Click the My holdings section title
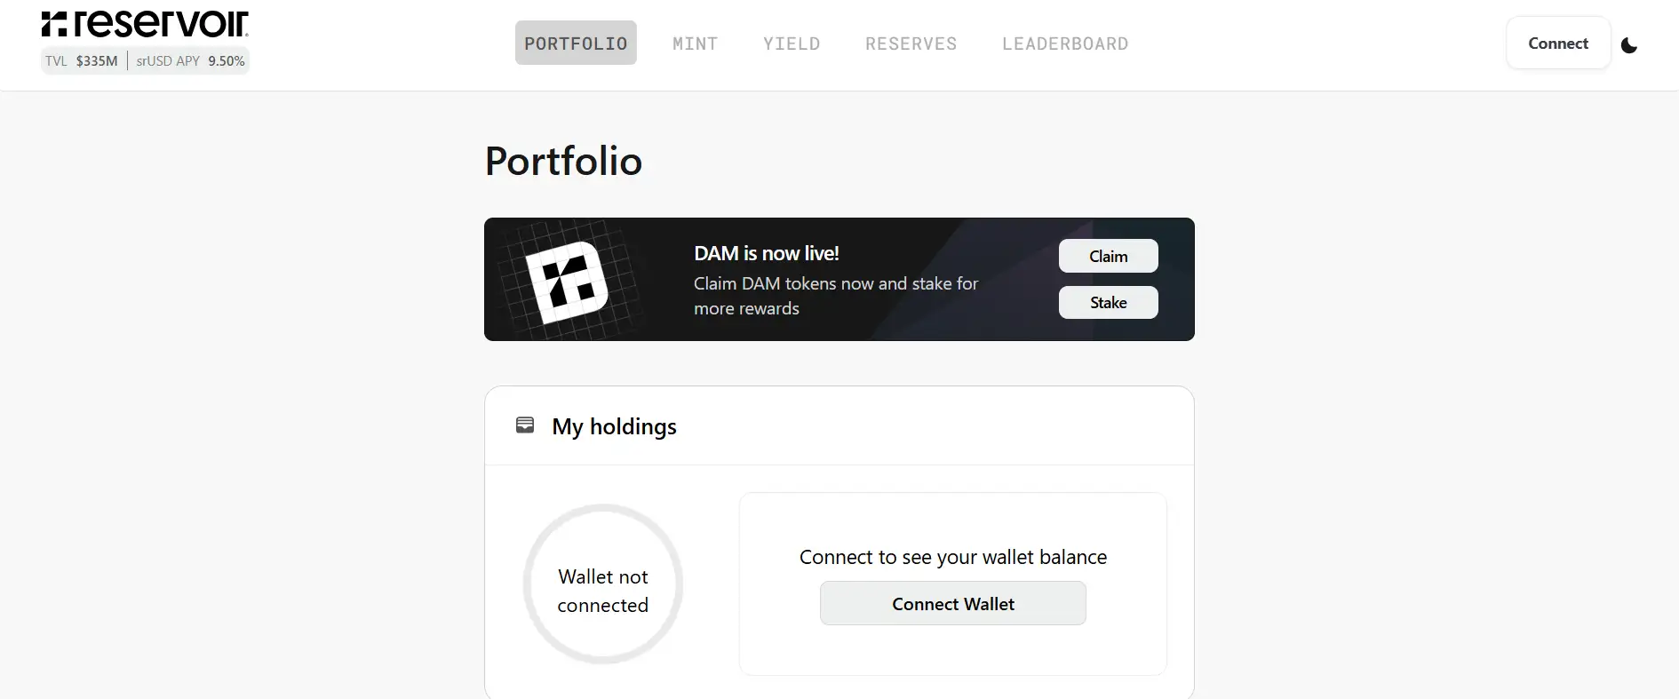This screenshot has width=1679, height=699. pyautogui.click(x=614, y=427)
